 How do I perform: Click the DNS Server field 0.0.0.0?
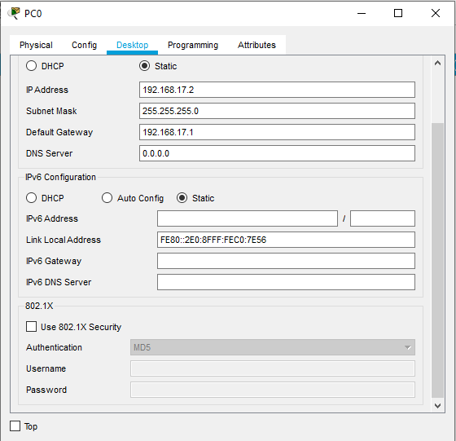pos(277,153)
